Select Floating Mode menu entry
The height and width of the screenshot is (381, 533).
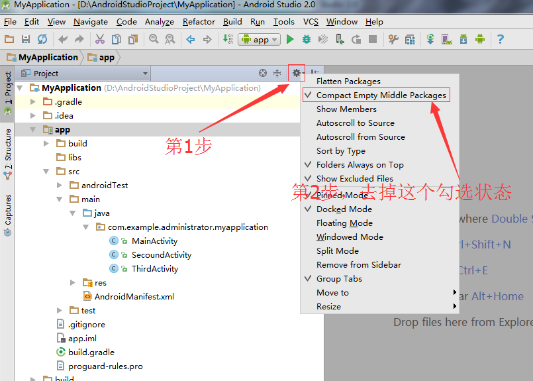tap(379, 223)
